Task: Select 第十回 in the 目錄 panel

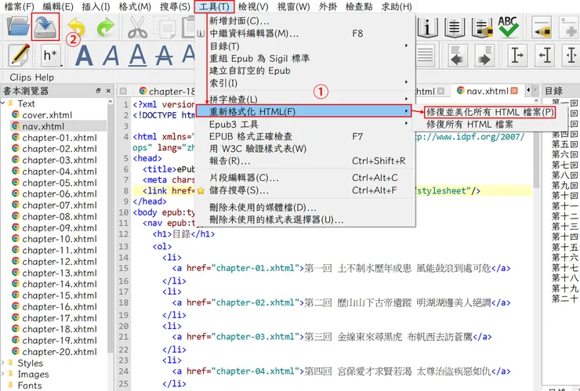Action: (x=564, y=196)
